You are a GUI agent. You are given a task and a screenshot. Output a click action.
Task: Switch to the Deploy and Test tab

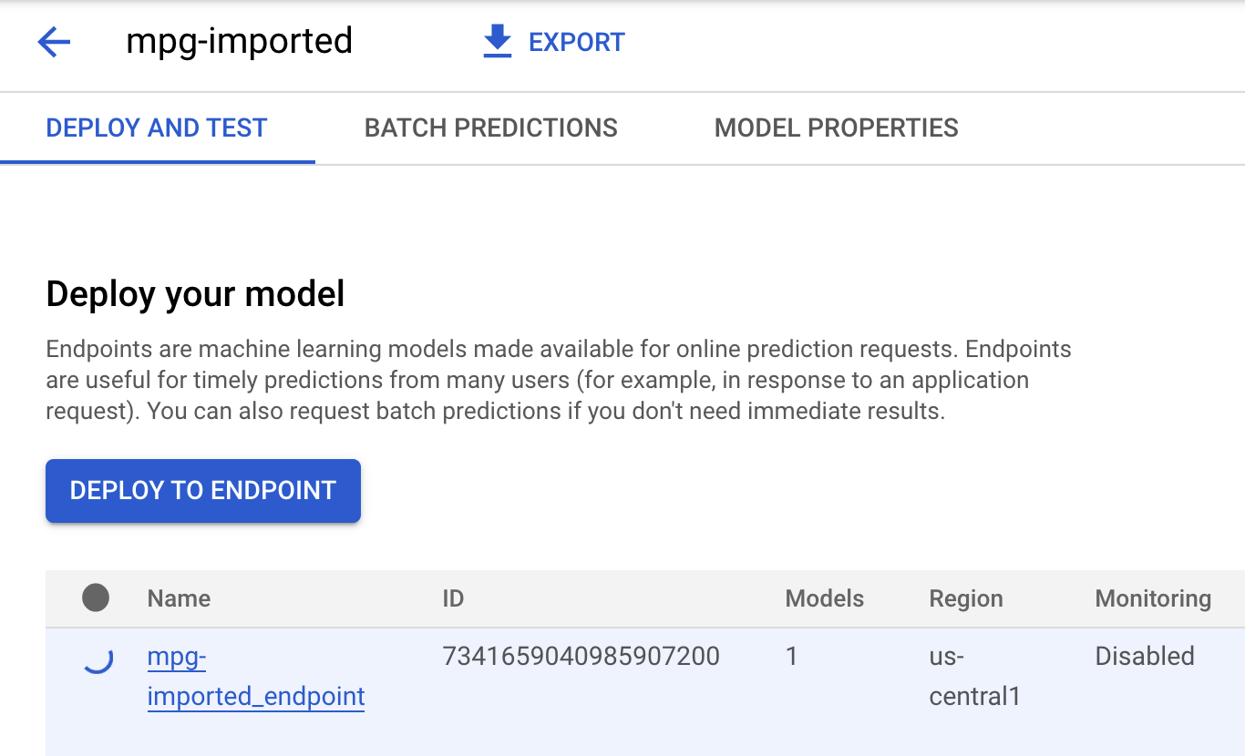[x=157, y=128]
